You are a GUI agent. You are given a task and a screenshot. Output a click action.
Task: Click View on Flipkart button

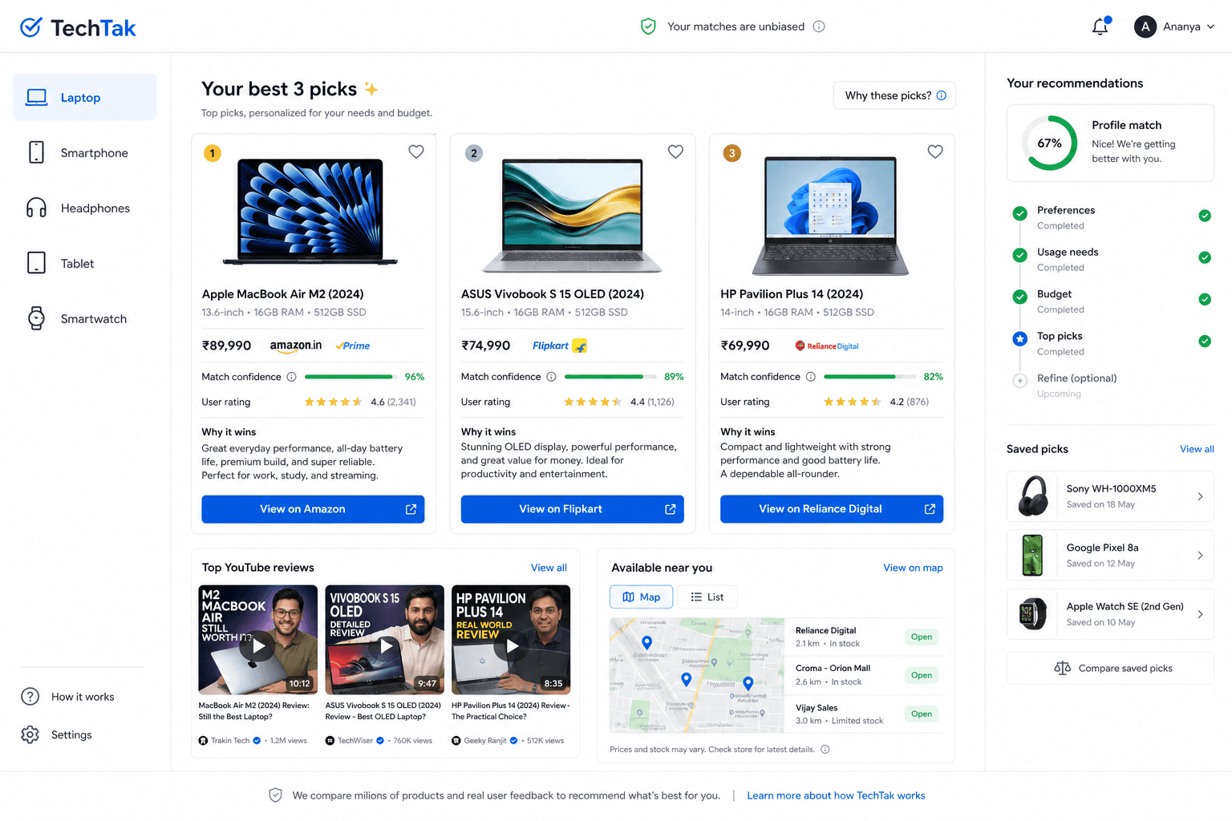[572, 509]
